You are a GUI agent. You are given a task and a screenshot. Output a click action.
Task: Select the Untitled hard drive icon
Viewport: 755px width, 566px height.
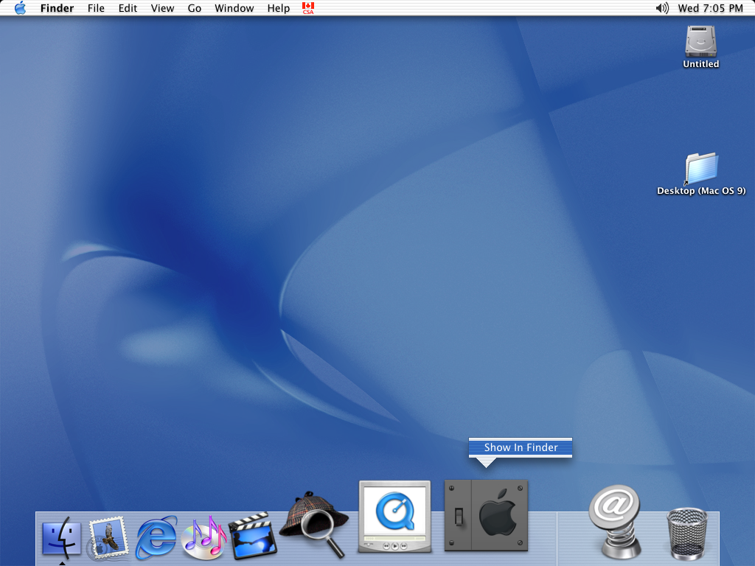(701, 41)
